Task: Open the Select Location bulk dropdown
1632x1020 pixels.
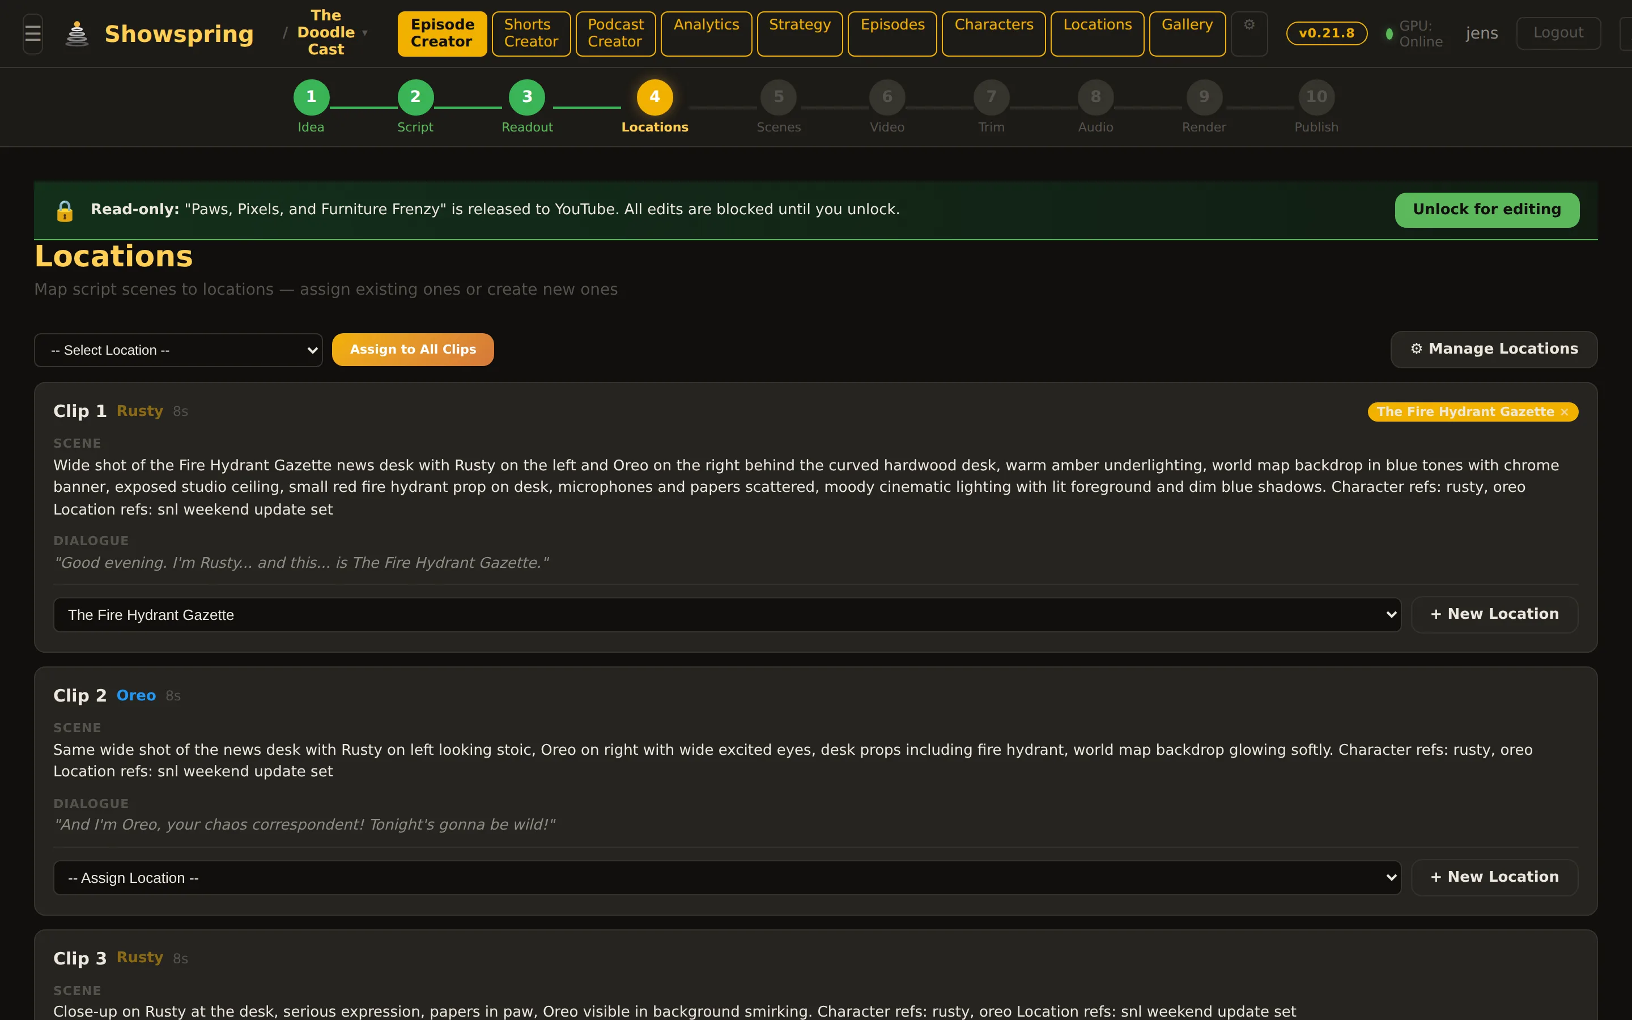Action: 178,350
